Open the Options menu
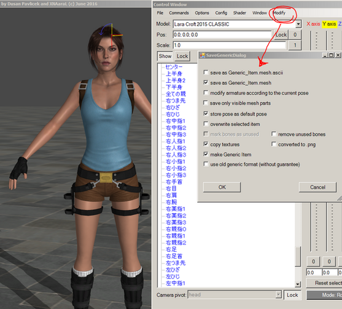Viewport: 342px width, 309px height. pyautogui.click(x=202, y=13)
